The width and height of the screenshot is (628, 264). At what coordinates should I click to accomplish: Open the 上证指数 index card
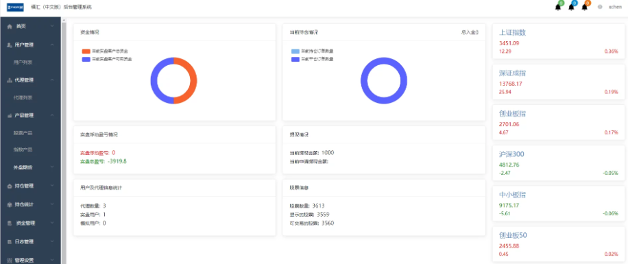point(558,41)
